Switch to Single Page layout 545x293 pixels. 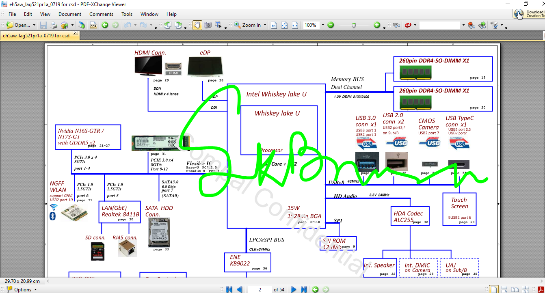[493, 289]
